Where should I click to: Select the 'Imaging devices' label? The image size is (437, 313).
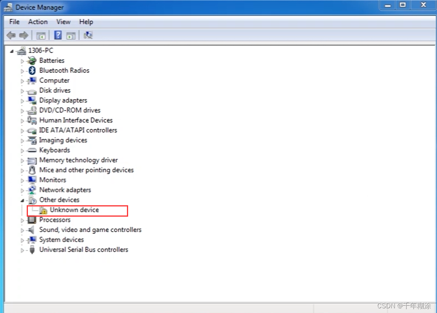pos(63,140)
